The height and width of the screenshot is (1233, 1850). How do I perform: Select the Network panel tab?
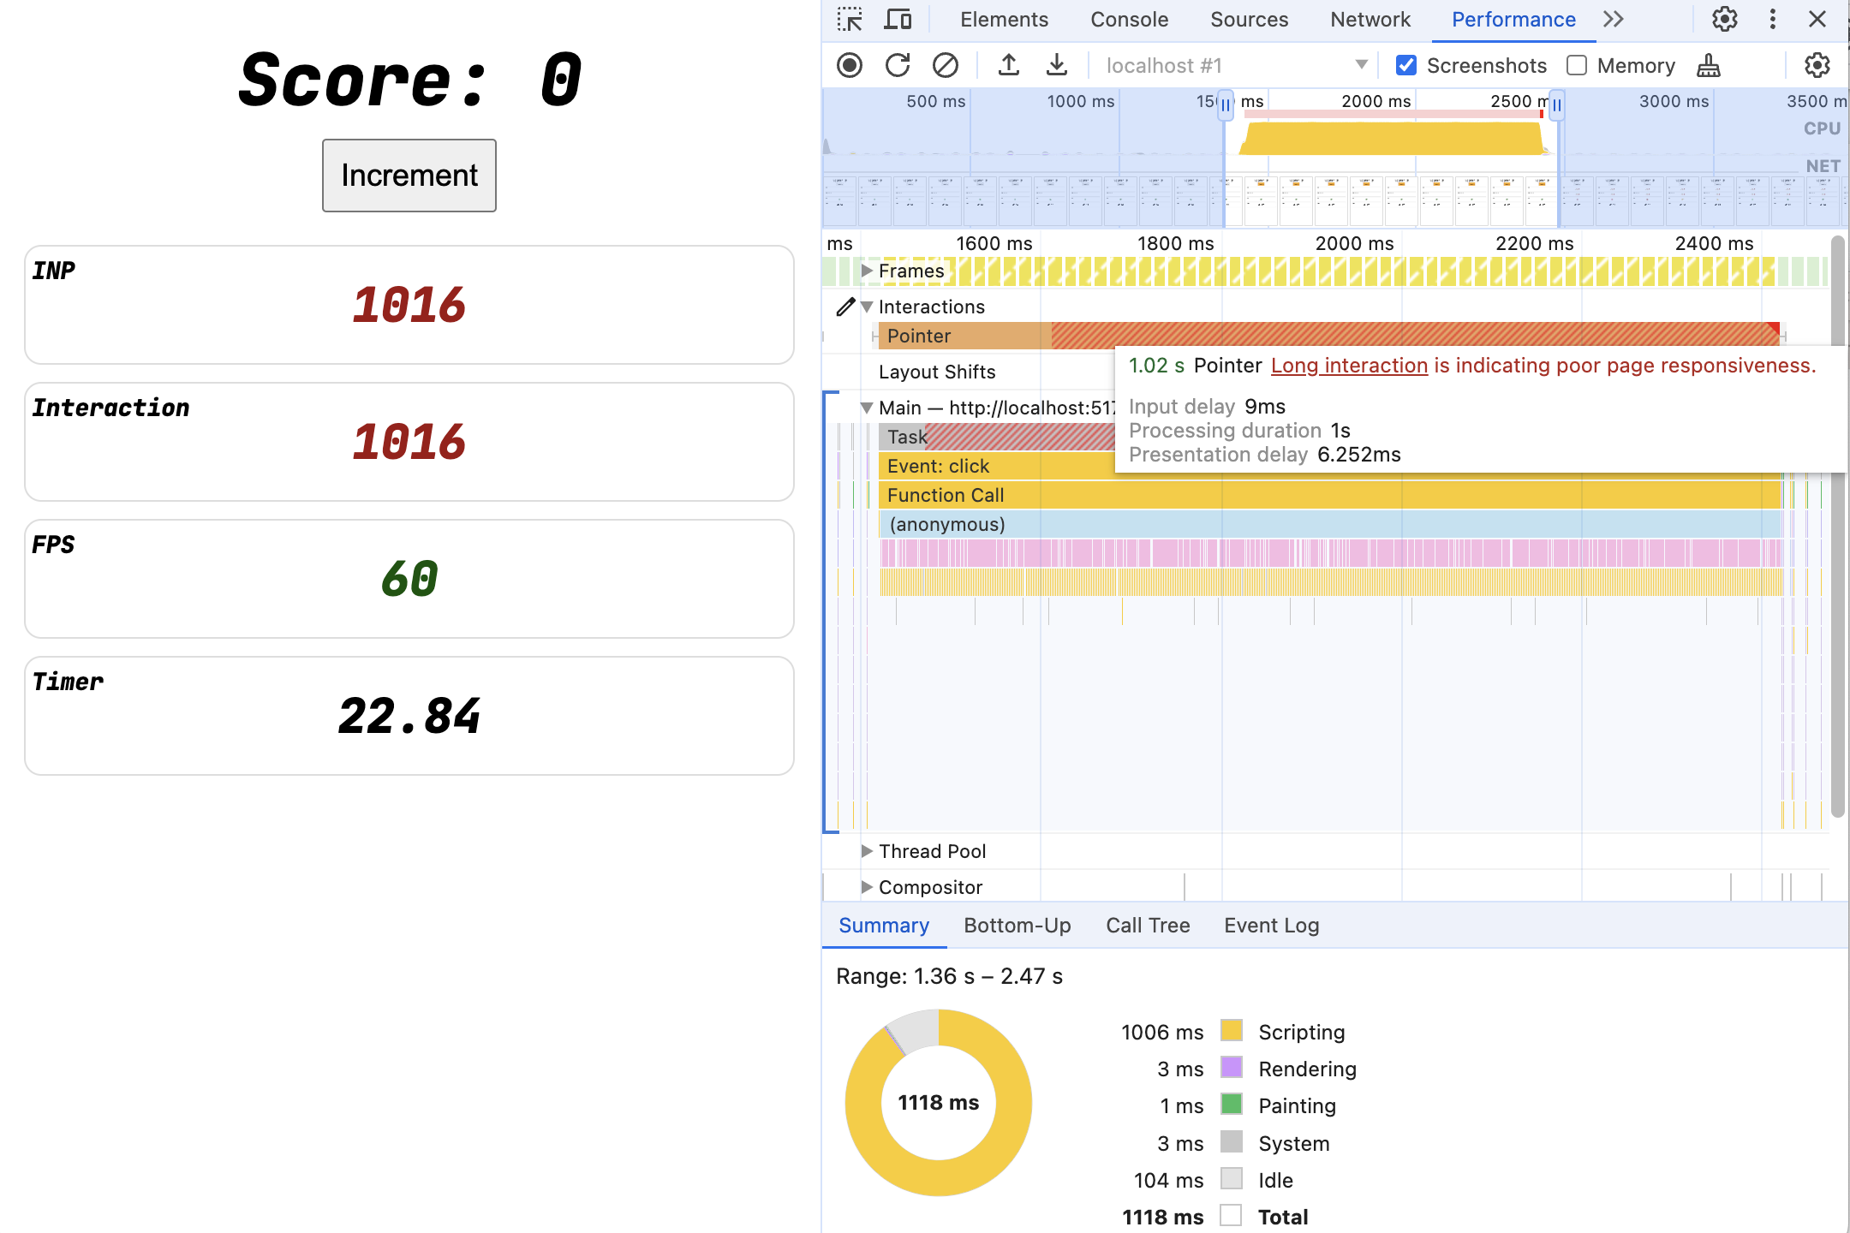(x=1370, y=21)
